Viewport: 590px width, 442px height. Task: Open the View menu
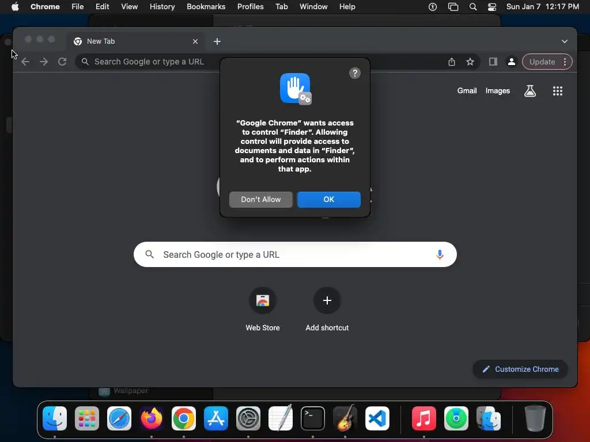[129, 6]
